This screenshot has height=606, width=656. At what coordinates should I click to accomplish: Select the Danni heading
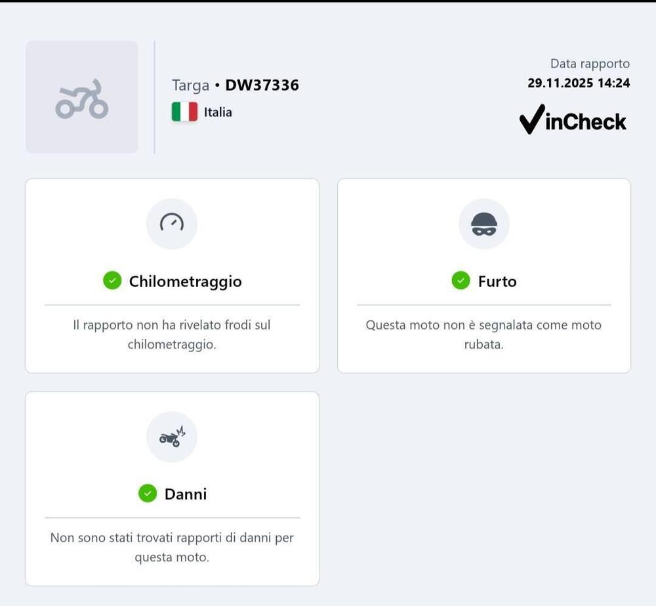[186, 494]
